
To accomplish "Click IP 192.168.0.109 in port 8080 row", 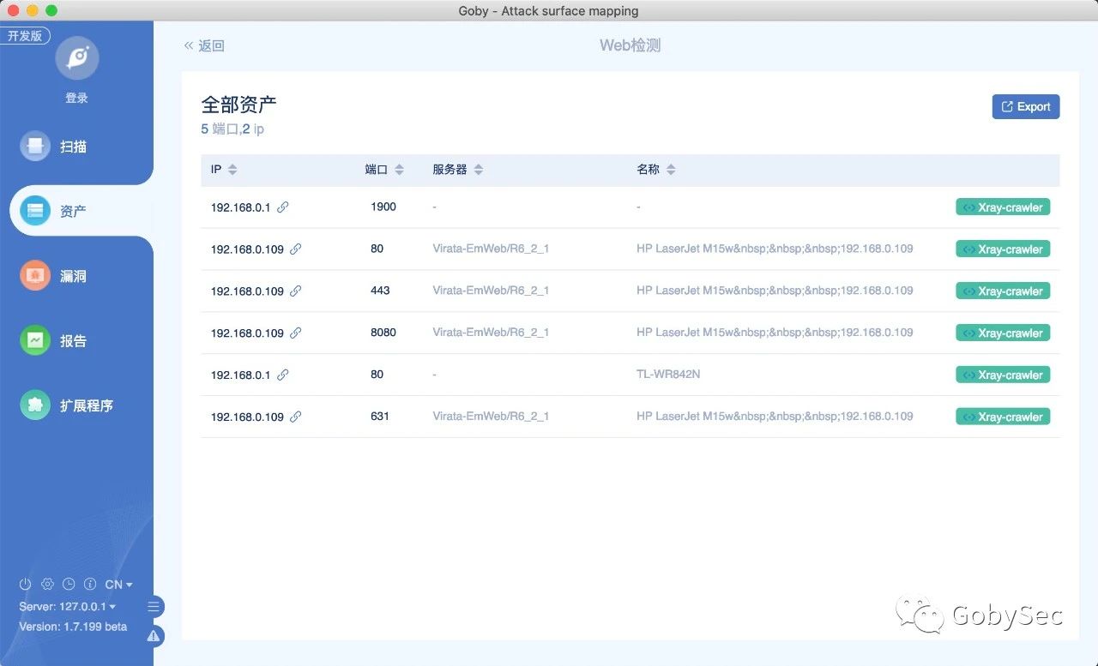I will (247, 333).
